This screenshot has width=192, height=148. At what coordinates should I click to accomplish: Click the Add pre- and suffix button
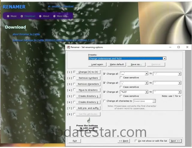(x=88, y=108)
